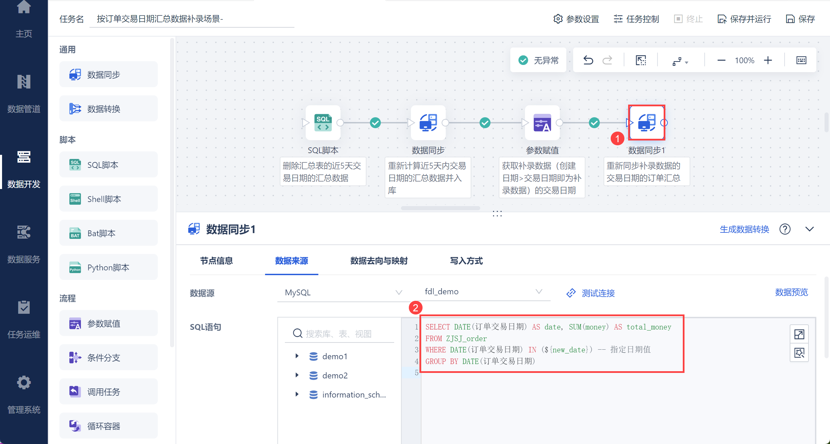Click the zoom out minus icon

[x=721, y=60]
